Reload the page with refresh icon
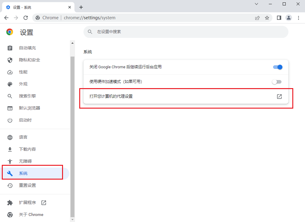305x222 pixels. (x=26, y=18)
